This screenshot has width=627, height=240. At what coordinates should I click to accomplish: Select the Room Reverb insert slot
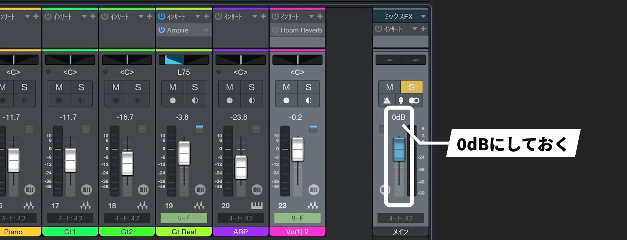coord(301,30)
